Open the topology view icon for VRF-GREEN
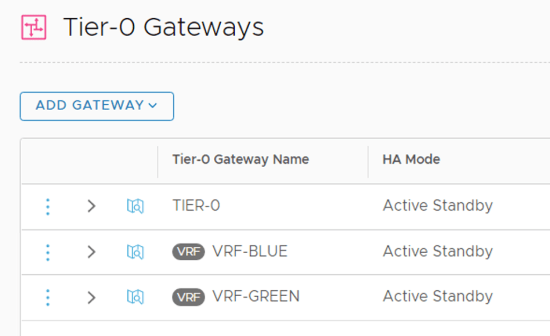 [135, 296]
